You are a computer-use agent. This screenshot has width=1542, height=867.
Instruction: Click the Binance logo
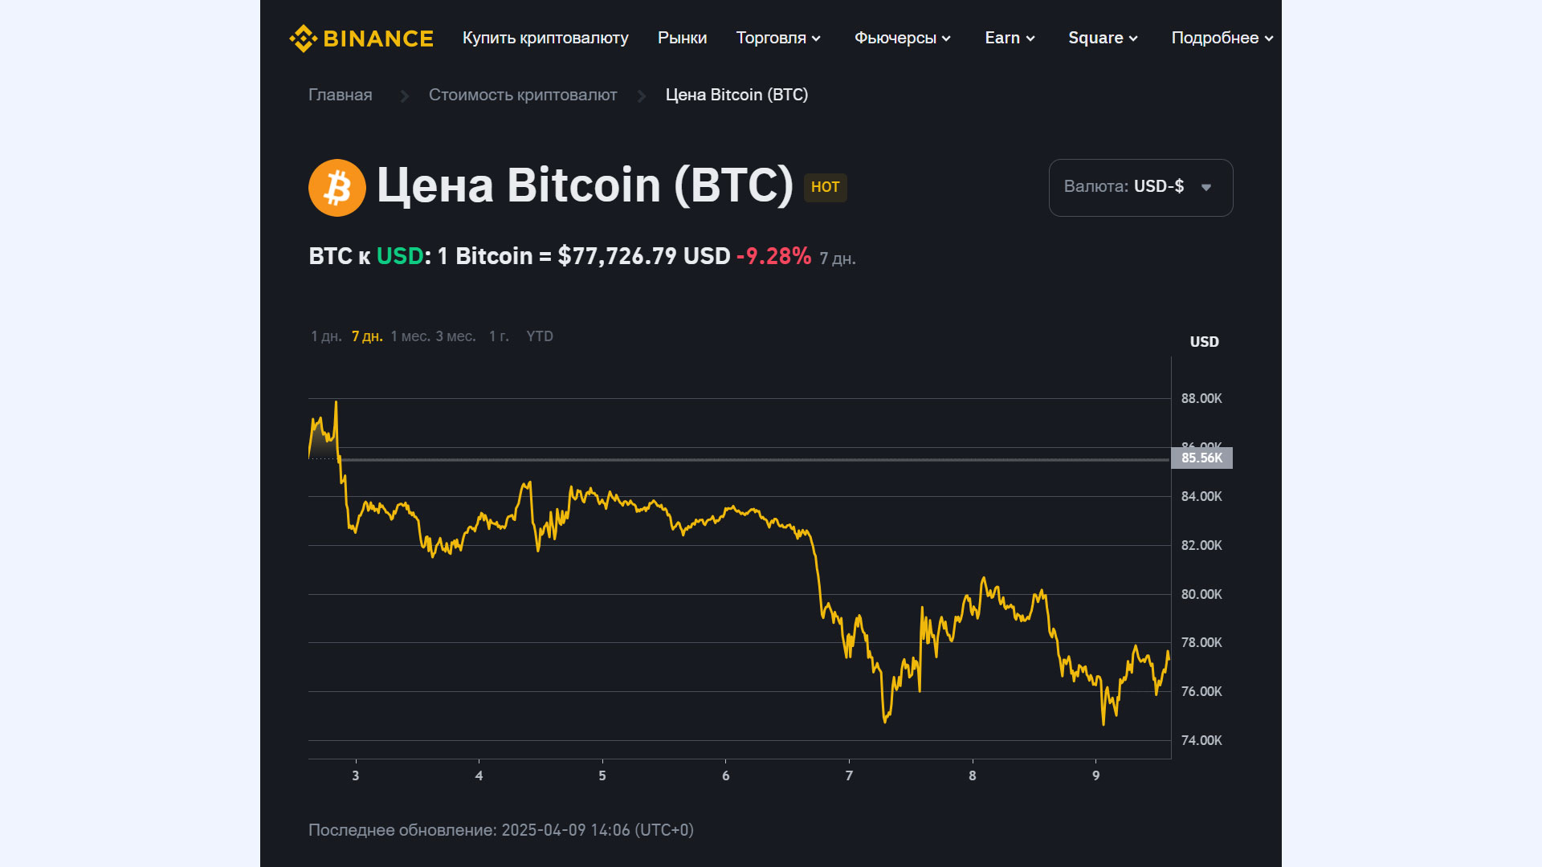[x=361, y=38]
